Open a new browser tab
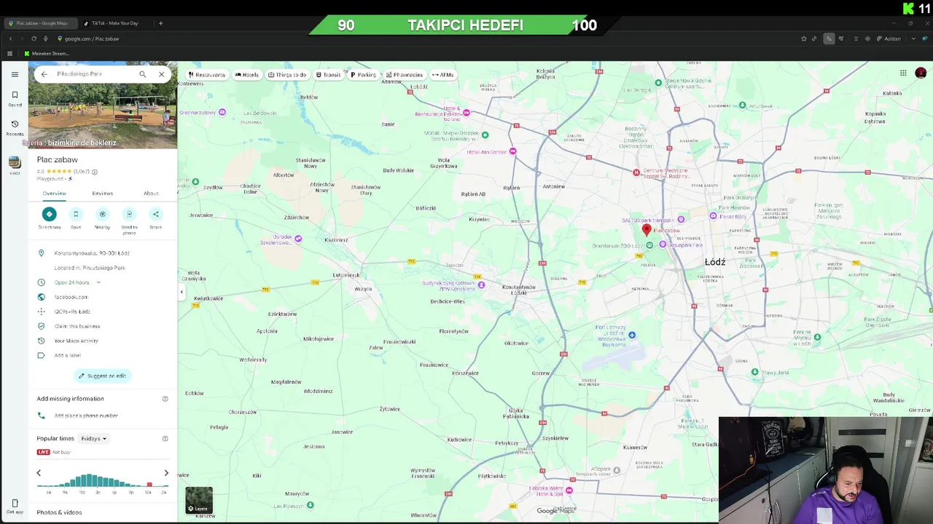 [160, 23]
